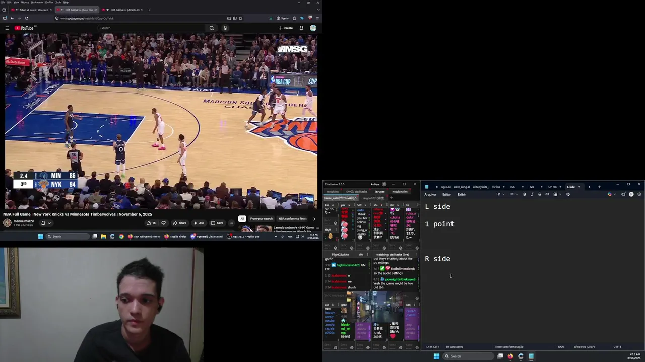This screenshot has height=362, width=645.
Task: Open a new Firefox tab
Action: coord(149,10)
